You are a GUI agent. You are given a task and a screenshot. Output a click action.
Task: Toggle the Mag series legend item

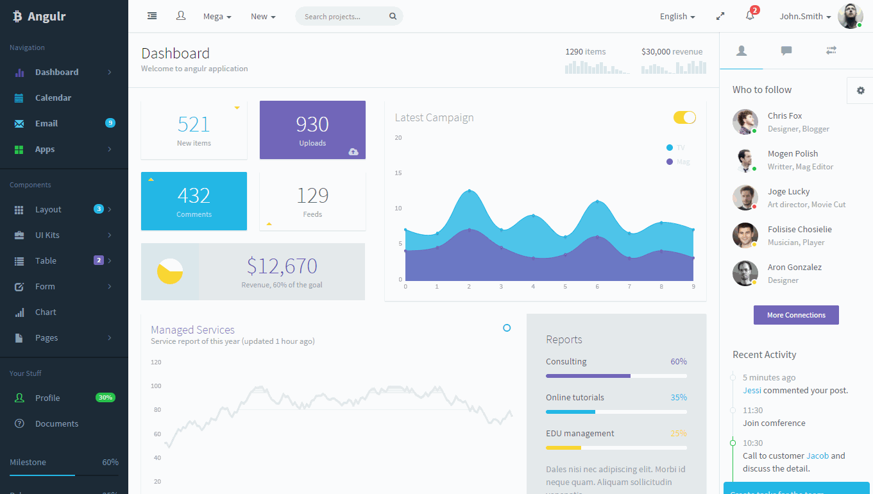coord(677,162)
